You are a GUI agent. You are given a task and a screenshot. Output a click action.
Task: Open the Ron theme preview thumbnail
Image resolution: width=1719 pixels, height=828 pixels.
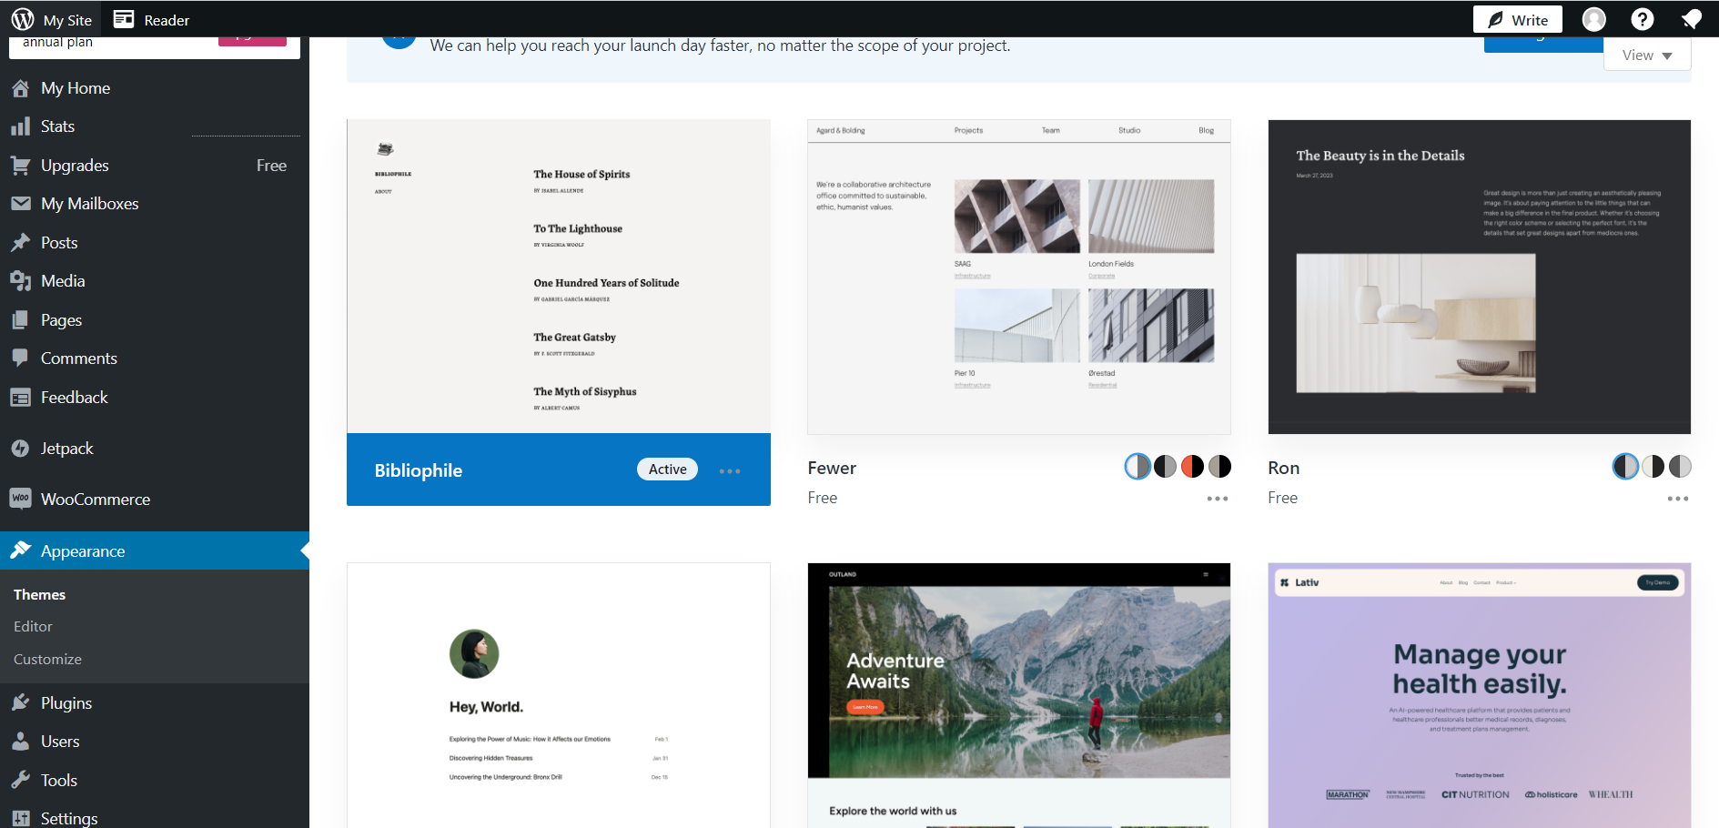point(1480,277)
